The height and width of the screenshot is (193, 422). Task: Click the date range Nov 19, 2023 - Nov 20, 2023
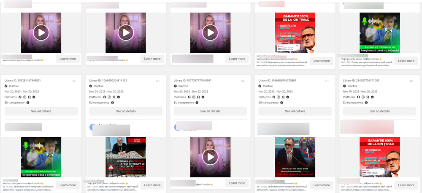[360, 92]
